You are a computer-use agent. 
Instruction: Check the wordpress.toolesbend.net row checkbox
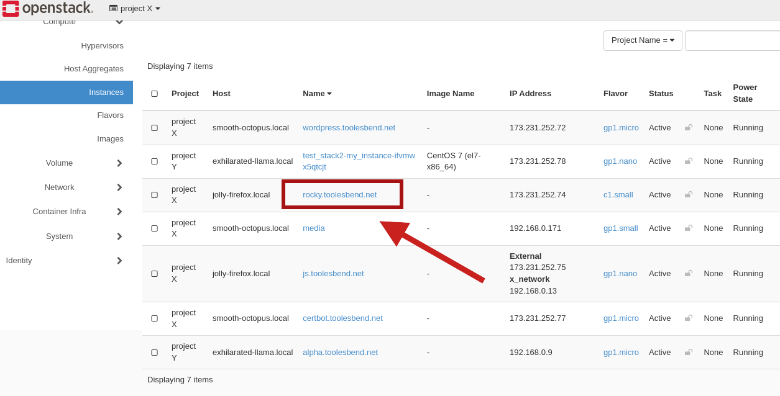click(154, 128)
